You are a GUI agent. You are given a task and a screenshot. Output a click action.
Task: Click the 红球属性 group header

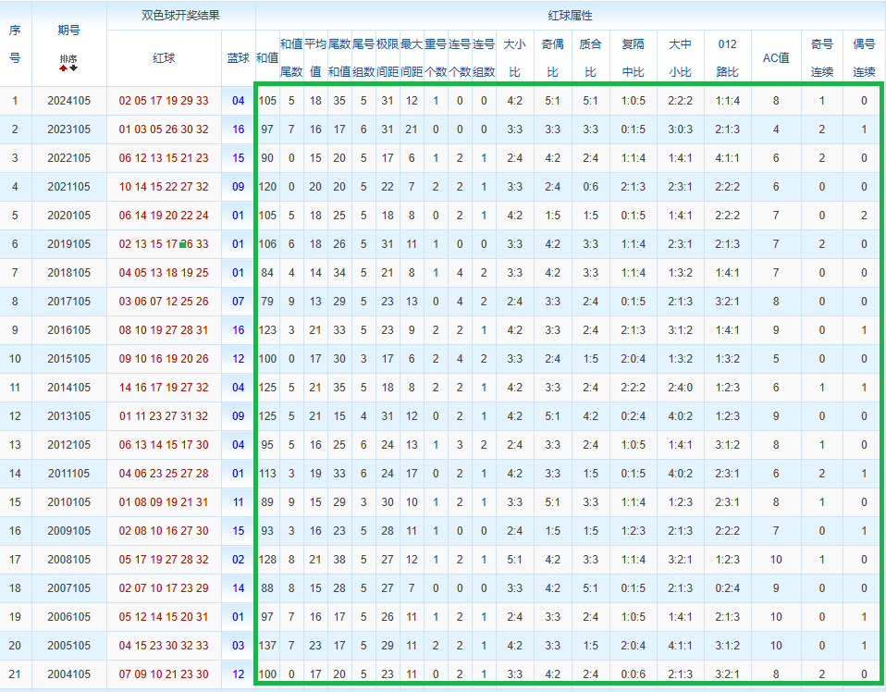pyautogui.click(x=570, y=16)
